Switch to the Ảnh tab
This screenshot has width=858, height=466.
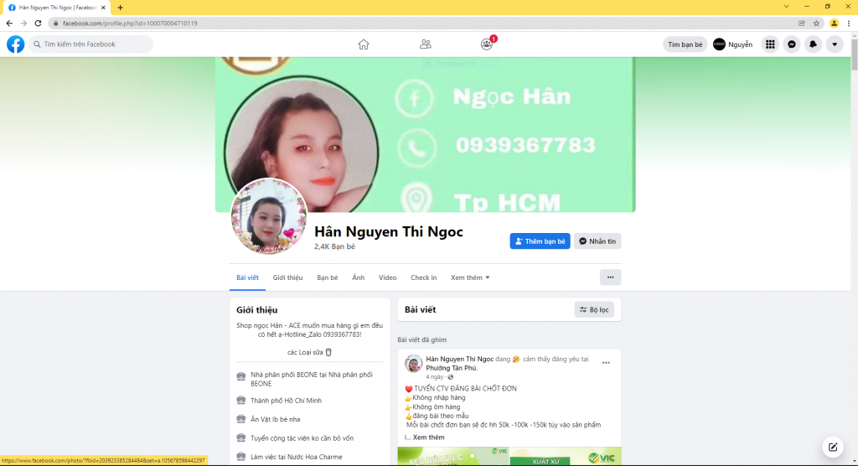tap(359, 277)
